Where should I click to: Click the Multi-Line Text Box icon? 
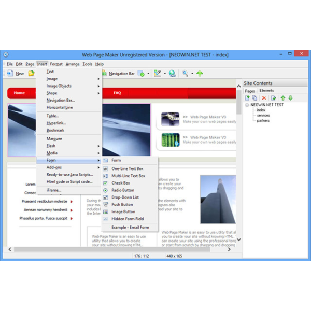click(x=105, y=176)
